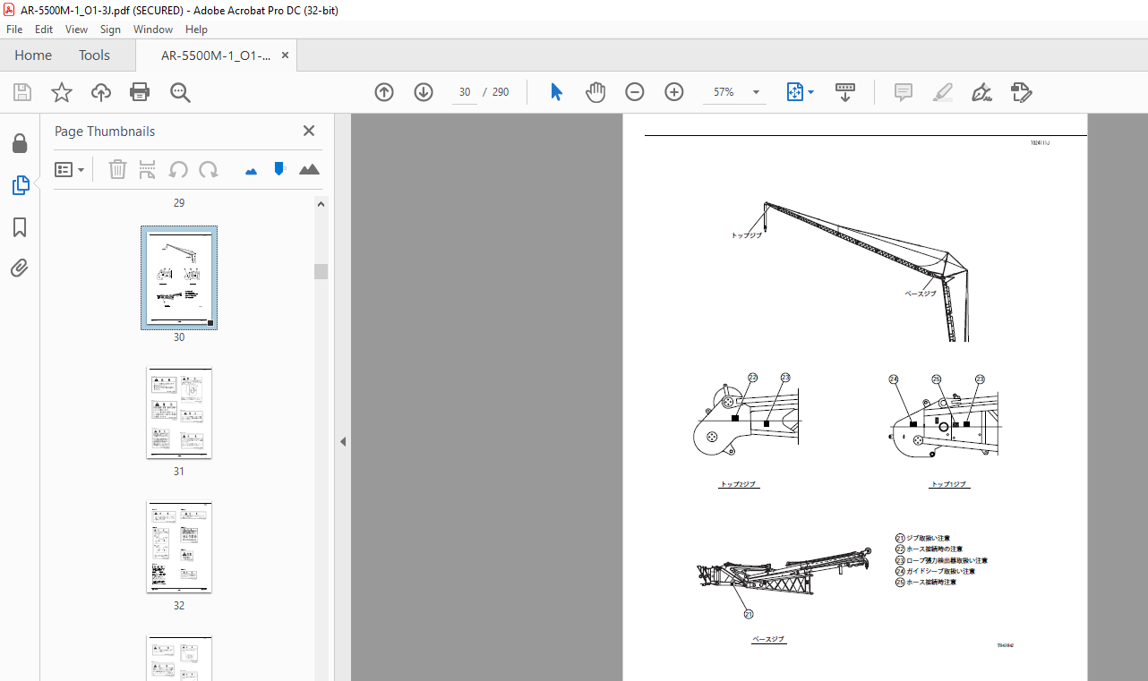Viewport: 1148px width, 681px height.
Task: Go to previous page arrow
Action: 384,92
